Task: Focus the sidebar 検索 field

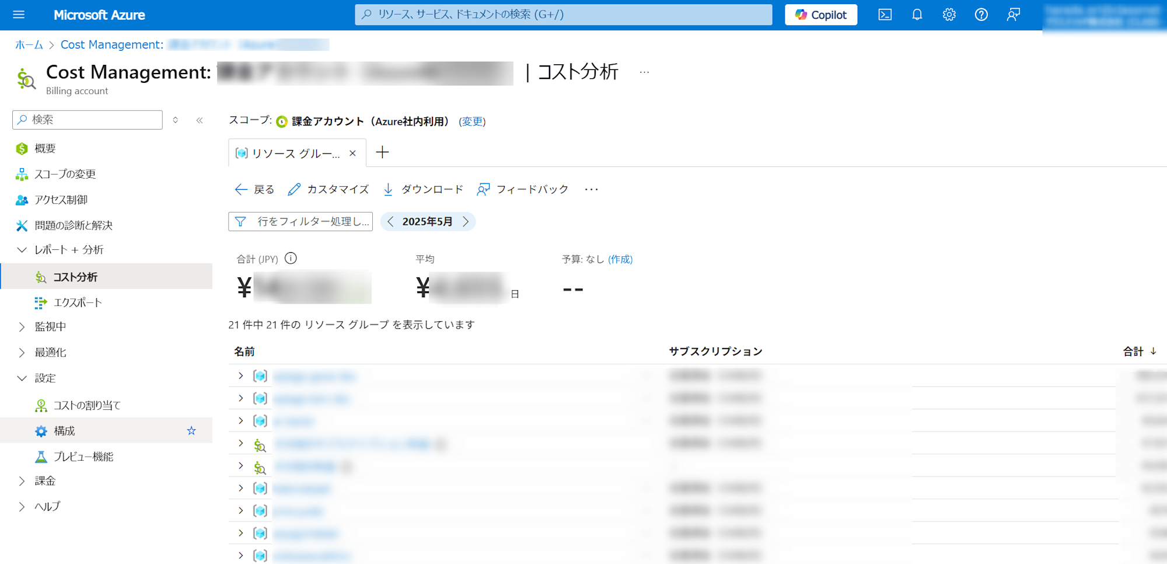Action: pos(88,120)
